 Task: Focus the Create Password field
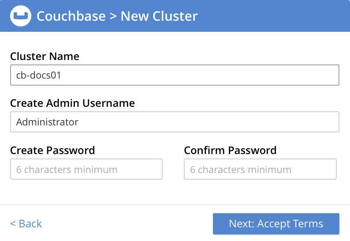point(86,169)
